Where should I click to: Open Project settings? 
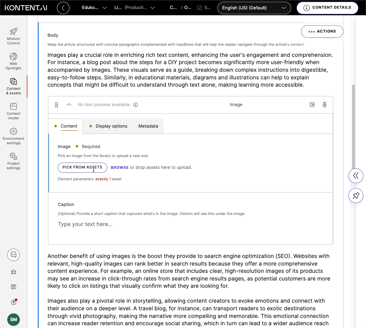[13, 161]
